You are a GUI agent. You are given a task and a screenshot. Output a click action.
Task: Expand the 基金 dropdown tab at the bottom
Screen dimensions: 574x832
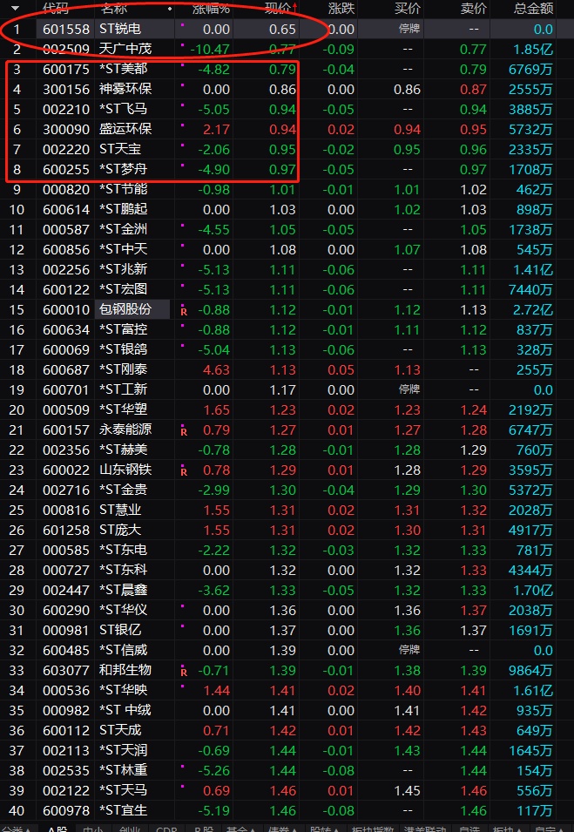point(236,829)
